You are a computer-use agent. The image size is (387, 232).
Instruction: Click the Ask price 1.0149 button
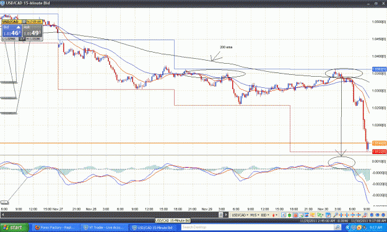(32, 30)
